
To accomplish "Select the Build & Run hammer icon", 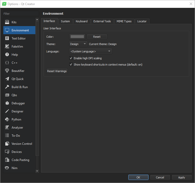I will coord(7,87).
